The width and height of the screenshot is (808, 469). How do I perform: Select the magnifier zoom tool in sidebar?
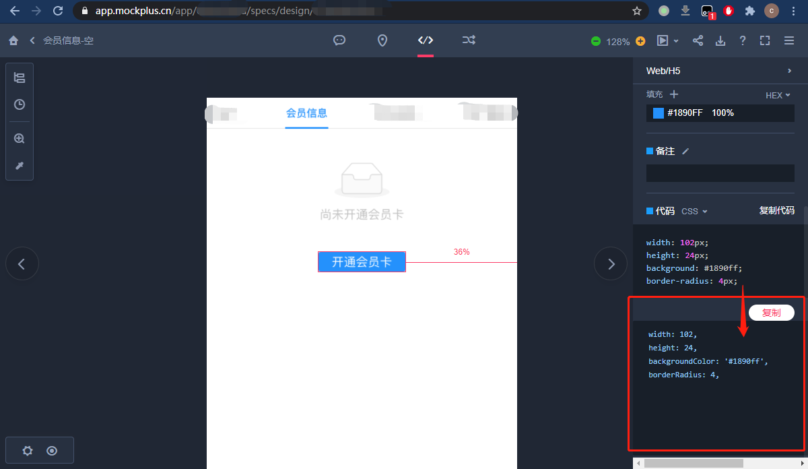tap(20, 139)
